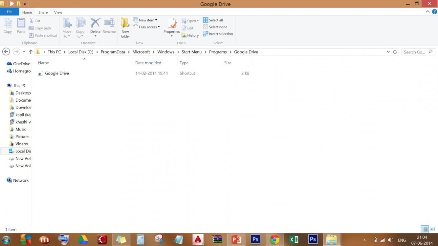Collapse the ribbon with chevron

tap(427, 12)
